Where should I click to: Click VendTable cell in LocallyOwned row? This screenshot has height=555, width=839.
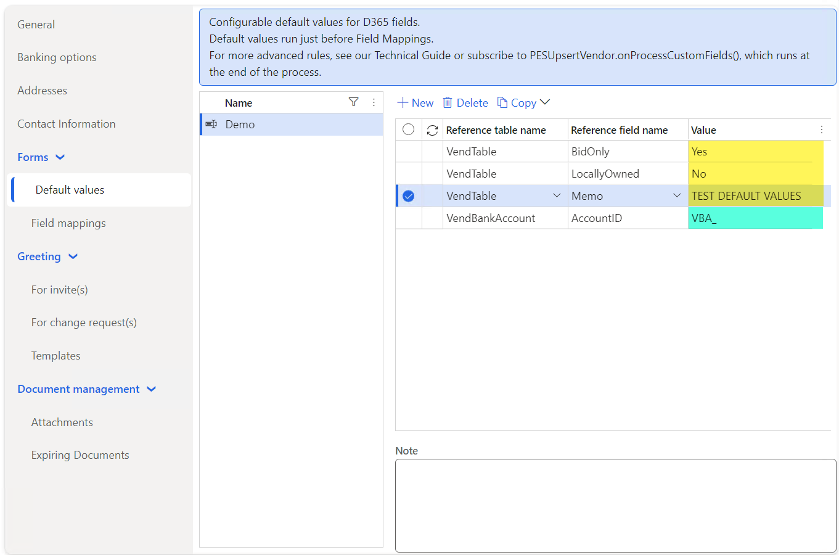coord(505,174)
